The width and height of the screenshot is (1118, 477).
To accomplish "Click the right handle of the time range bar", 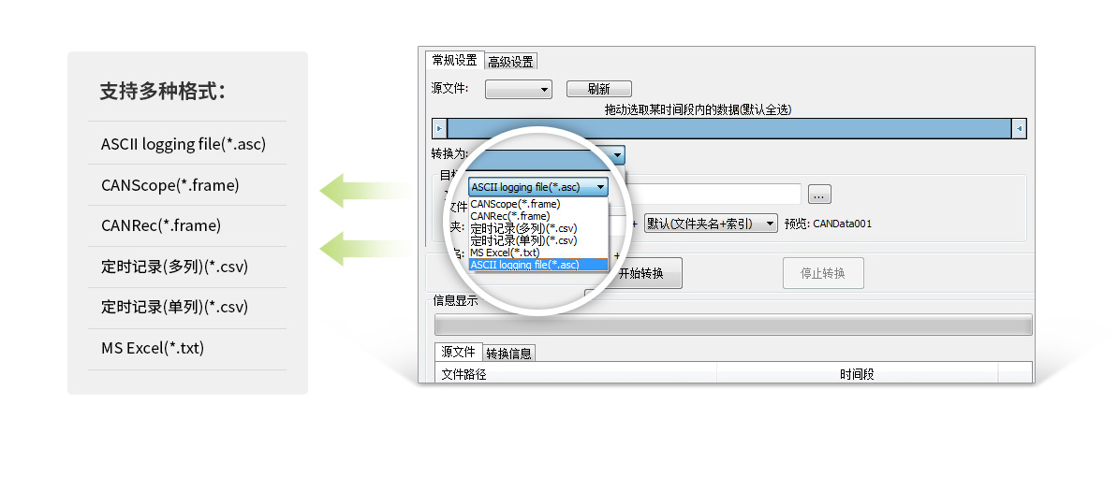I will tap(1019, 128).
